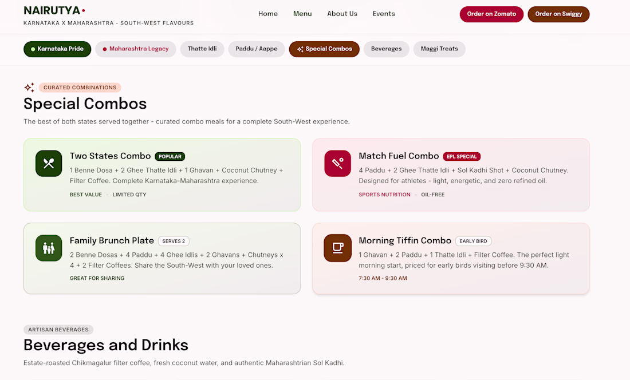Click the family icon on Family Brunch Plate

coord(49,248)
